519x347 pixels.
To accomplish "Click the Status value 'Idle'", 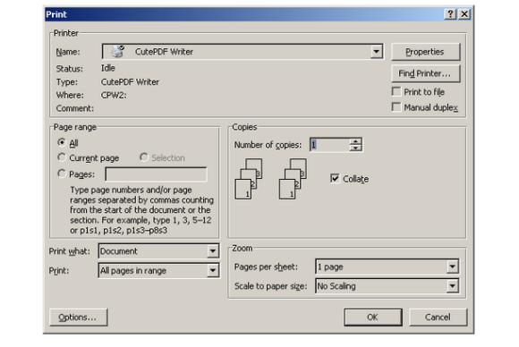I will coord(108,68).
